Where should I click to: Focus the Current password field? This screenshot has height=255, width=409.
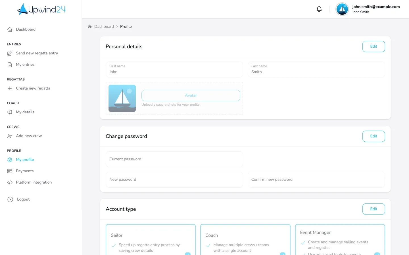tap(174, 159)
